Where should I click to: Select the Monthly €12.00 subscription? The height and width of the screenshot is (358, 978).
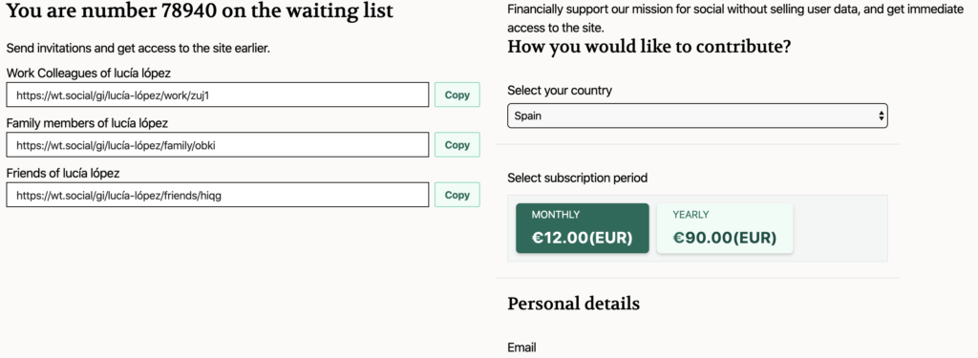click(x=582, y=228)
